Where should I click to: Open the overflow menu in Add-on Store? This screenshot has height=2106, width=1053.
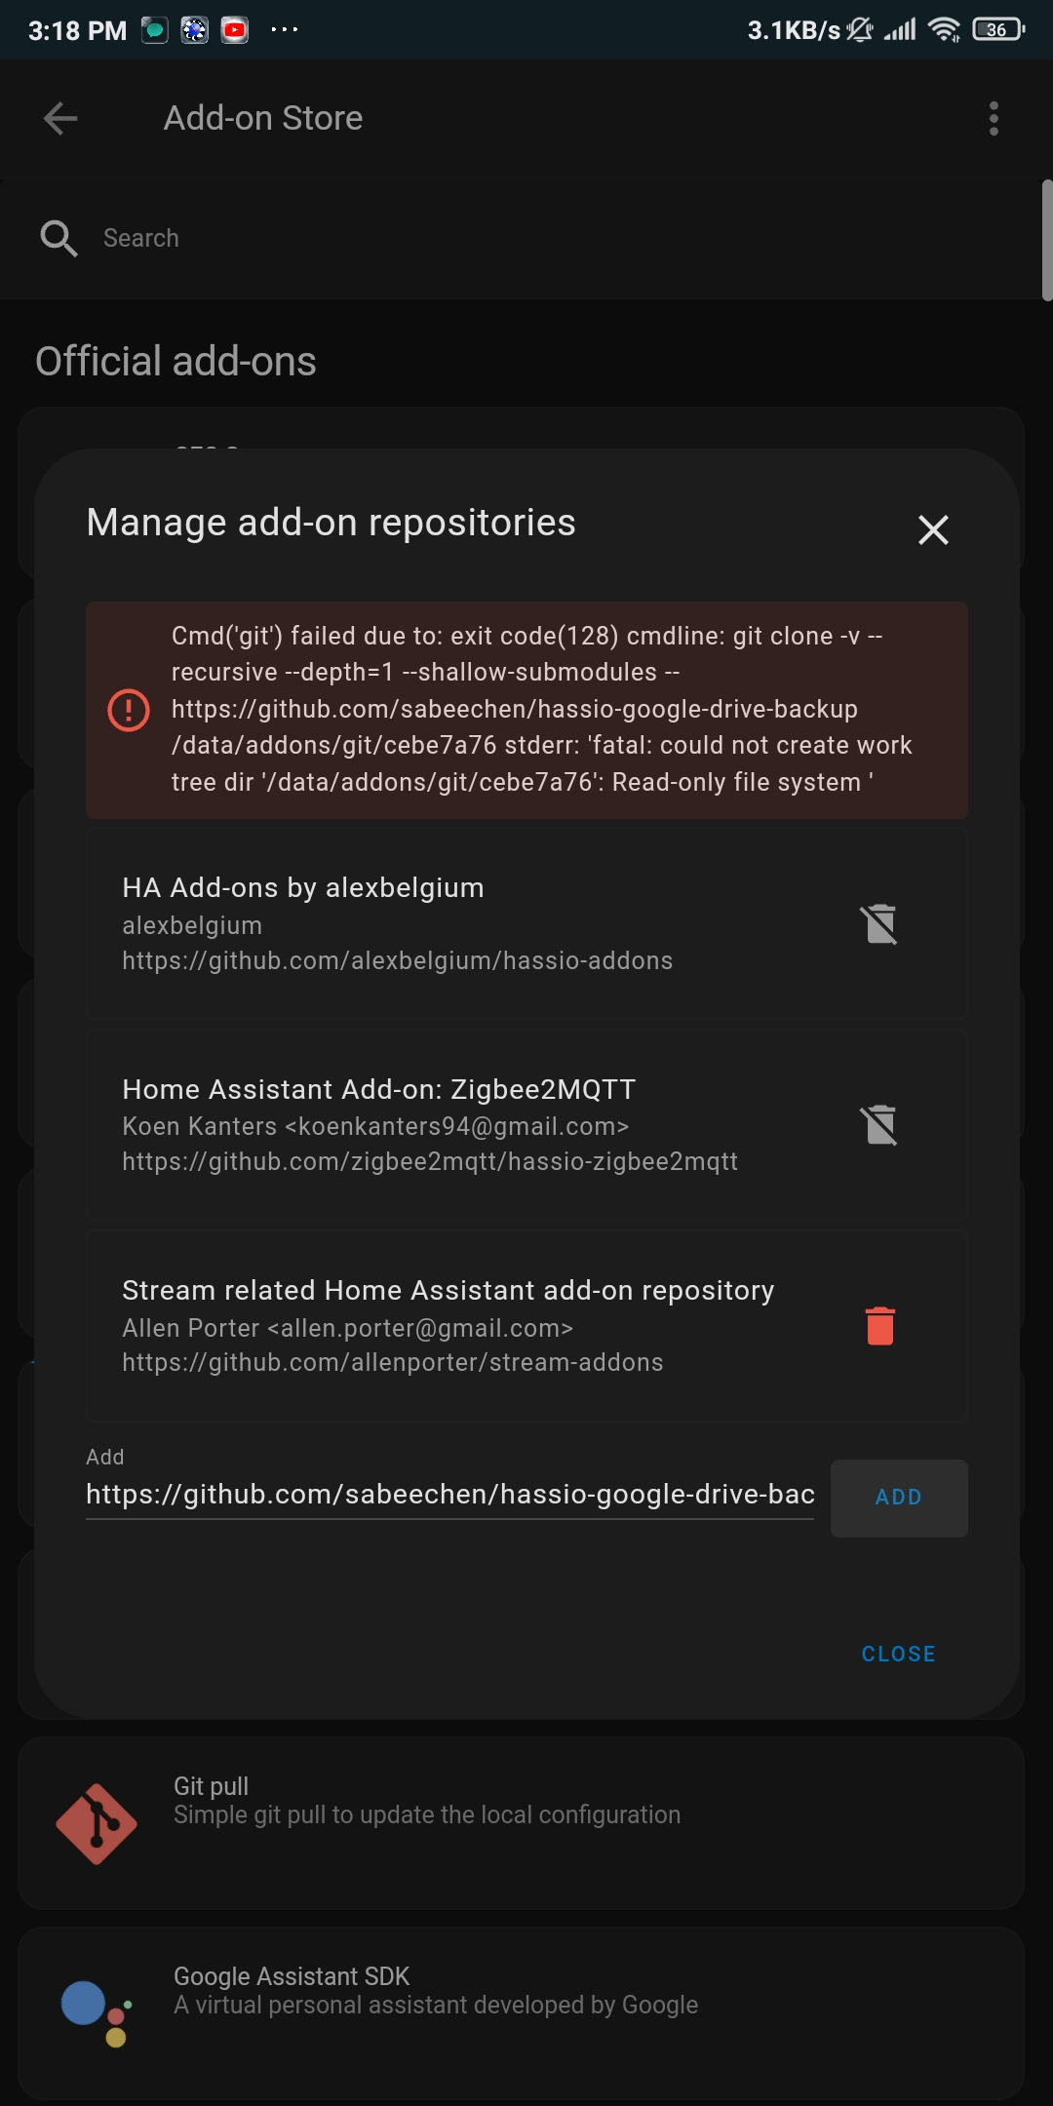994,118
